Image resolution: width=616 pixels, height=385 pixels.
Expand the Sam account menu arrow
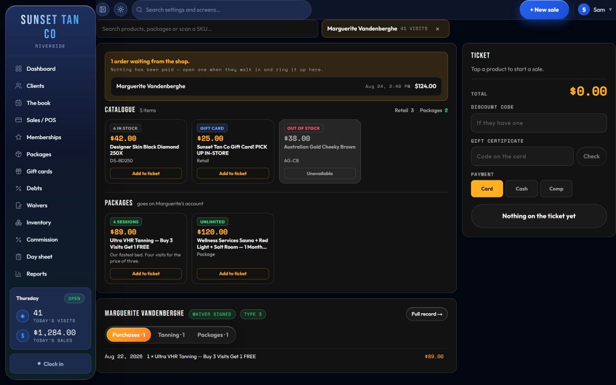(610, 10)
